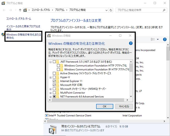Click the help icon in the Windows Features dialog
Screen dimensions: 170x136
pos(131,43)
